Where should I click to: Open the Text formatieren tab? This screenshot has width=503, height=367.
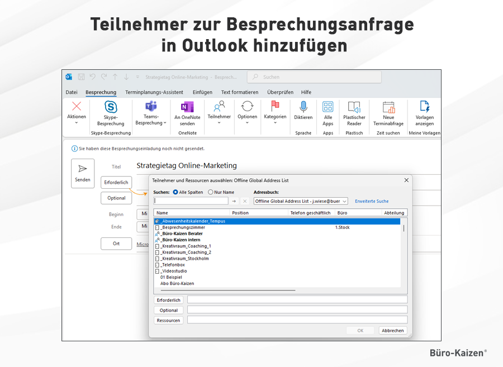240,92
